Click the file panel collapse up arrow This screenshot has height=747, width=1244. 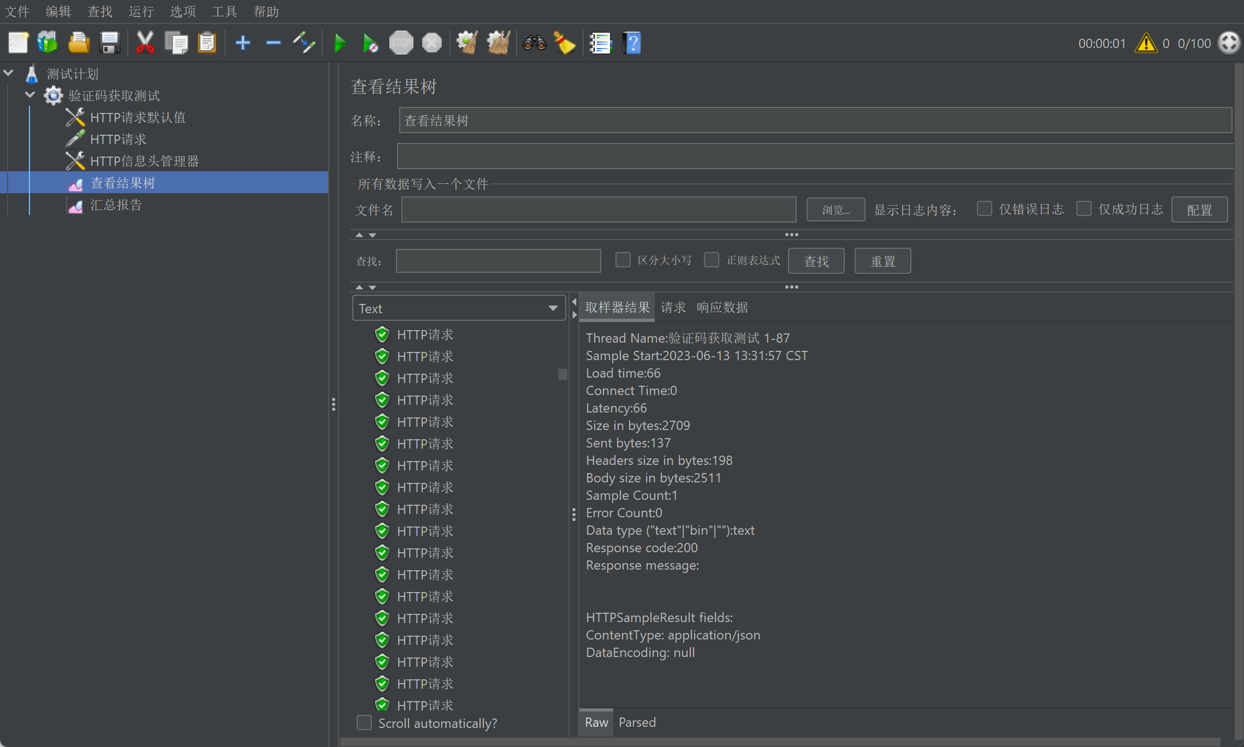tap(359, 235)
